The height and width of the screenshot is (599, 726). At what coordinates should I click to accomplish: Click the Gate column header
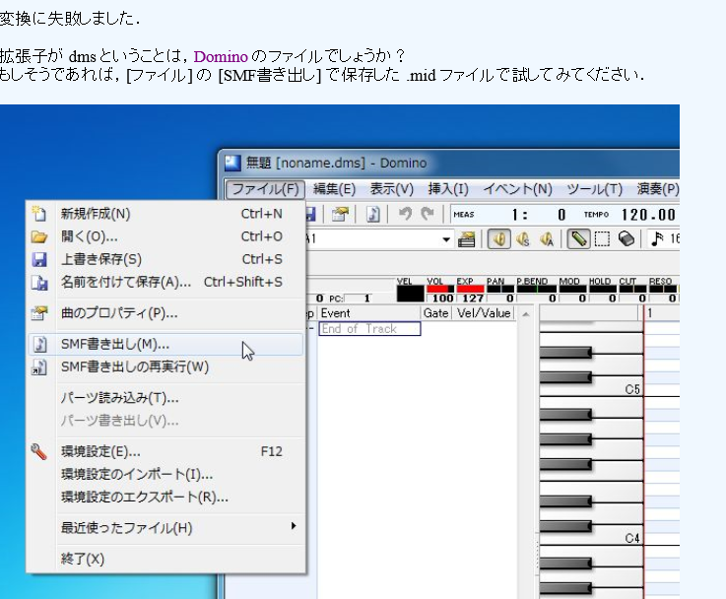(x=435, y=313)
